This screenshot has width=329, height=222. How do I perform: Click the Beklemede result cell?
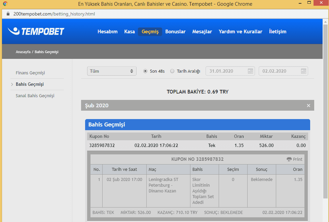click(262, 180)
